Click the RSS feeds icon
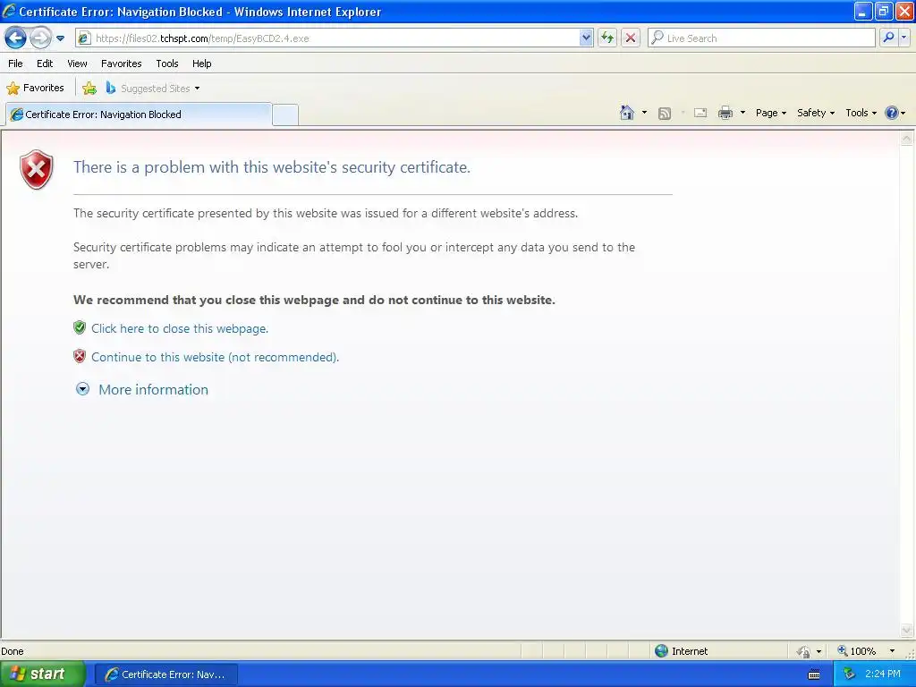This screenshot has height=687, width=916. pyautogui.click(x=665, y=114)
